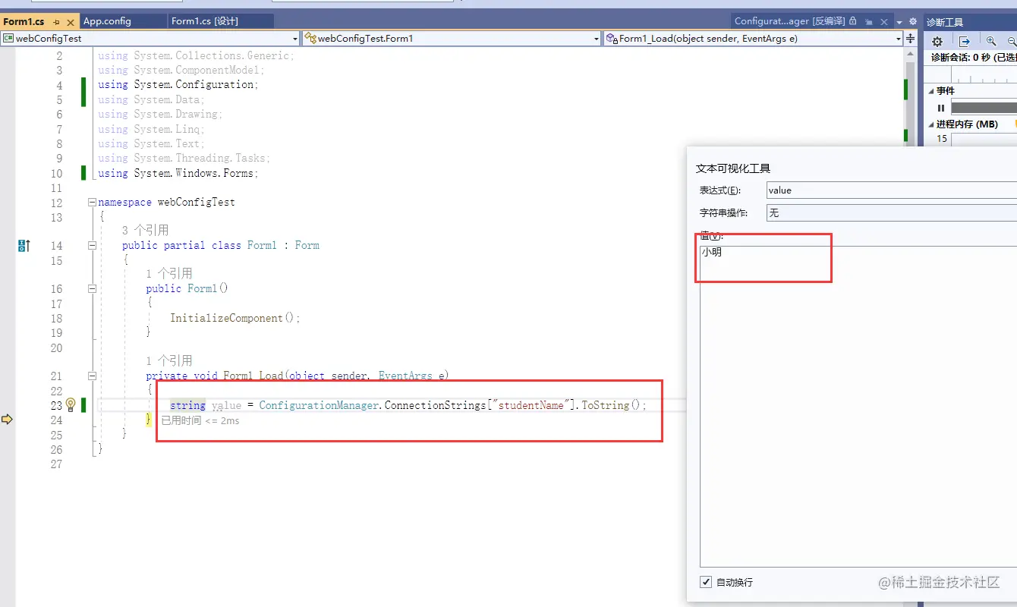The height and width of the screenshot is (607, 1017).
Task: Click ConfigurationManager in line 23
Action: pyautogui.click(x=319, y=405)
